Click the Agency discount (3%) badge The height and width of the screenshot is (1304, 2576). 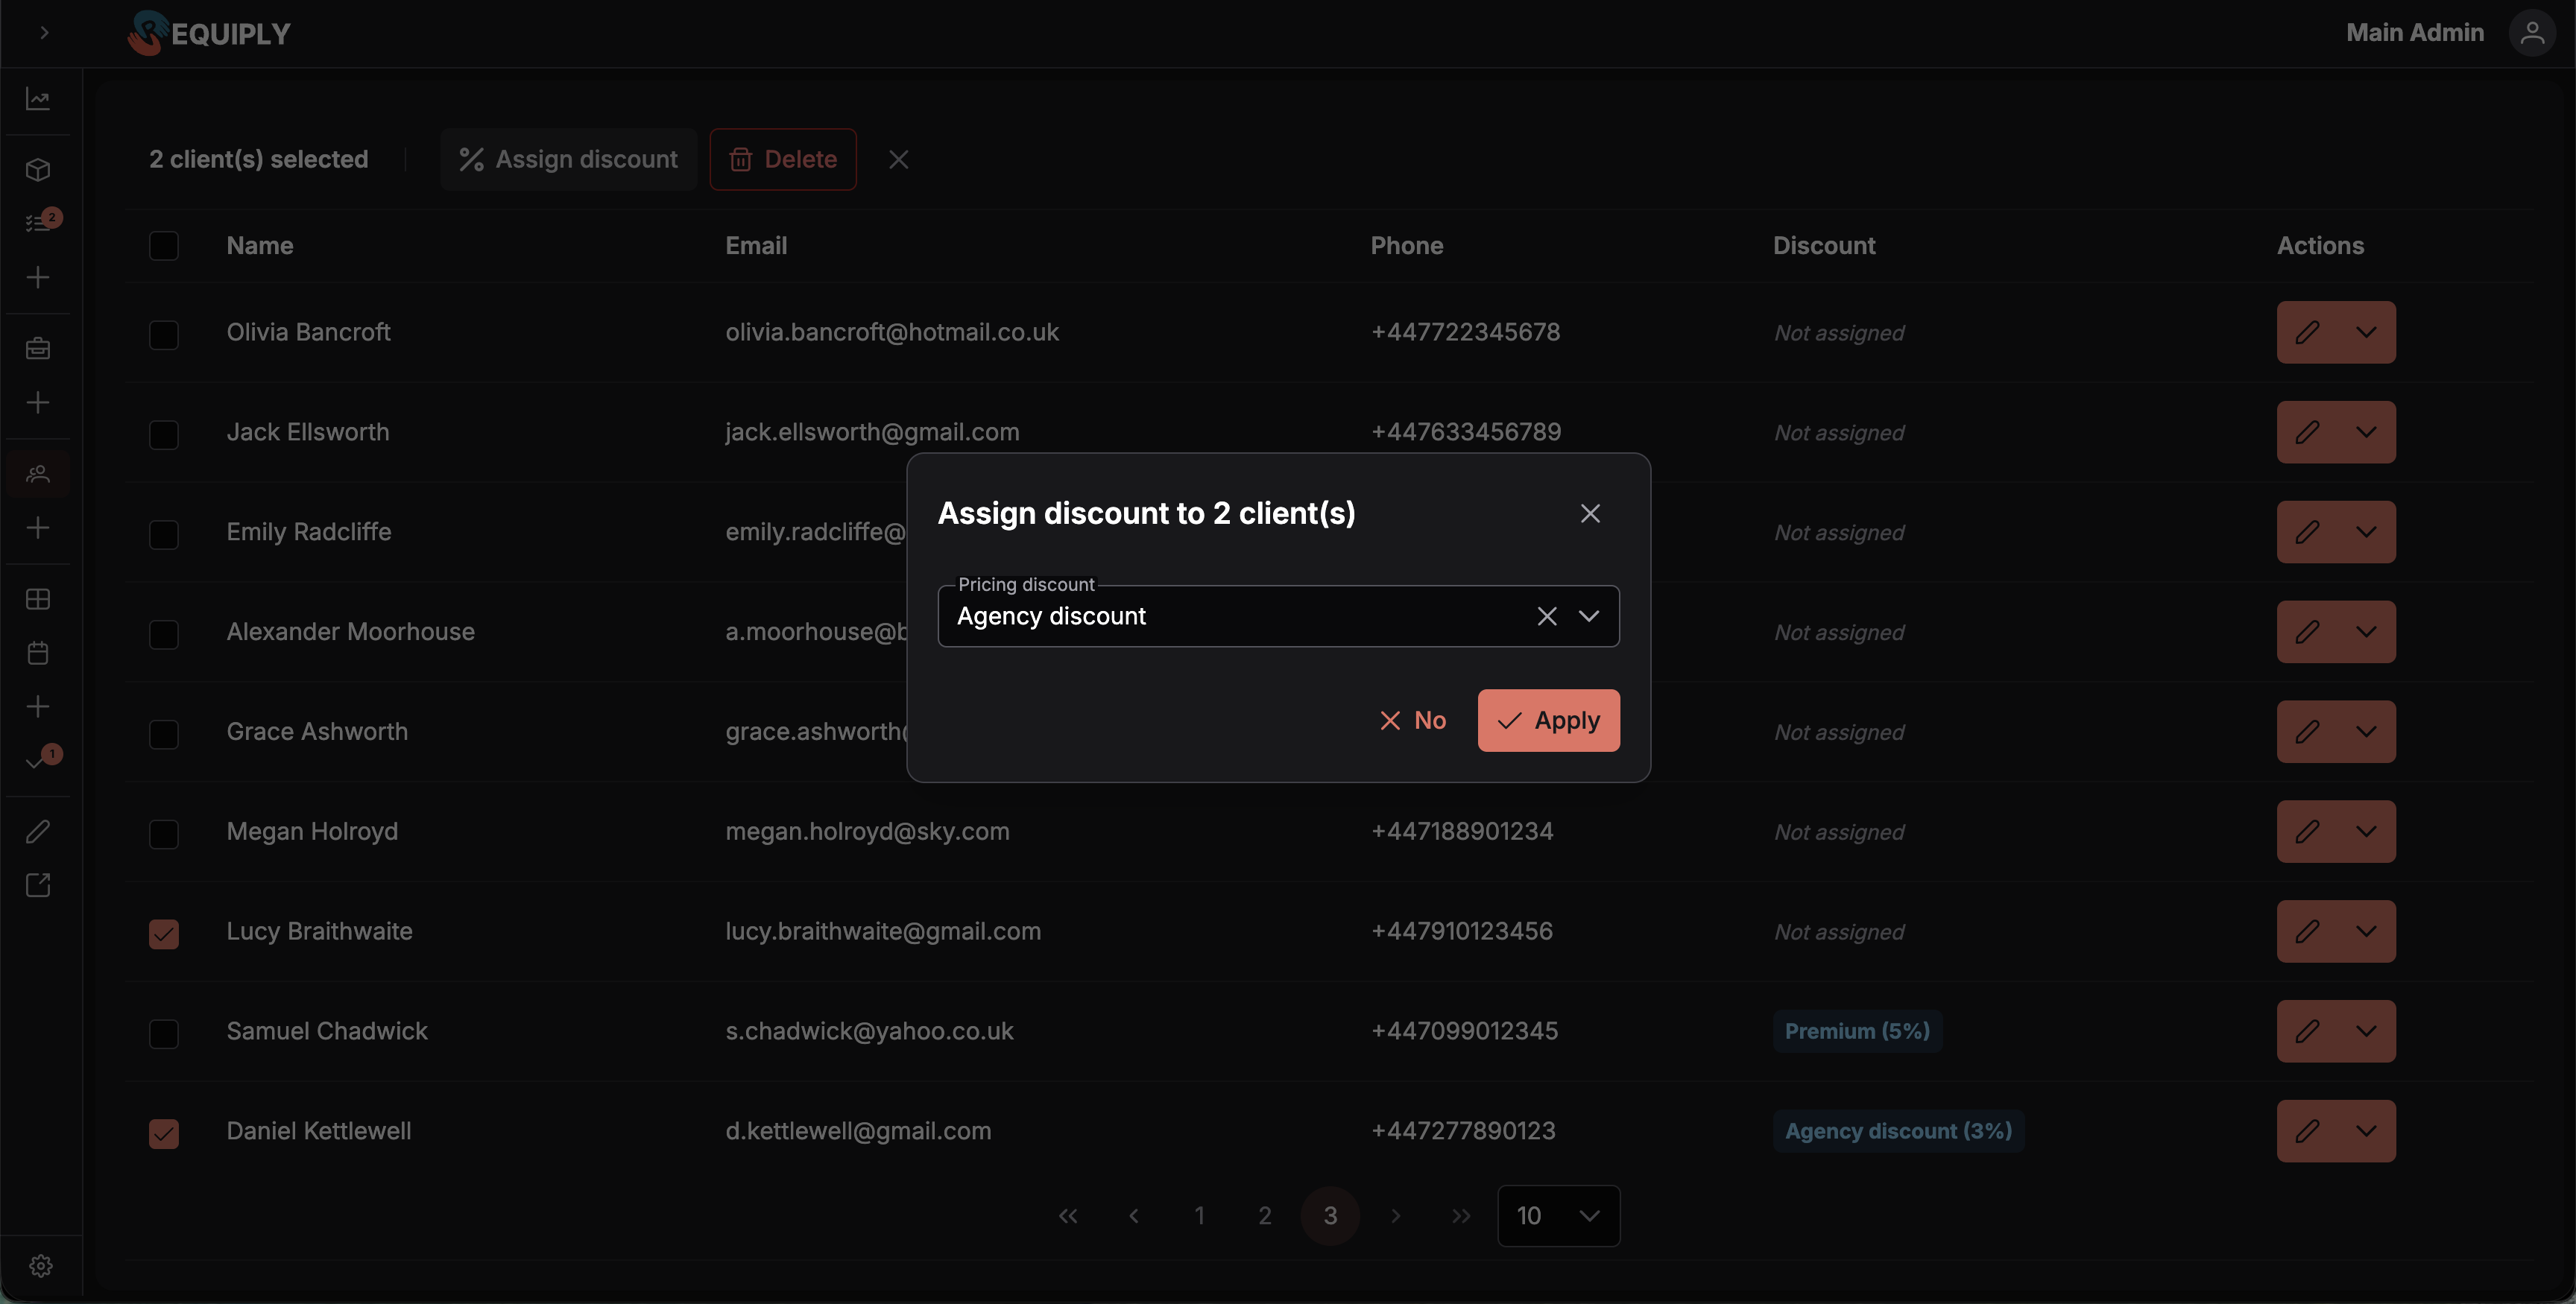point(1898,1131)
